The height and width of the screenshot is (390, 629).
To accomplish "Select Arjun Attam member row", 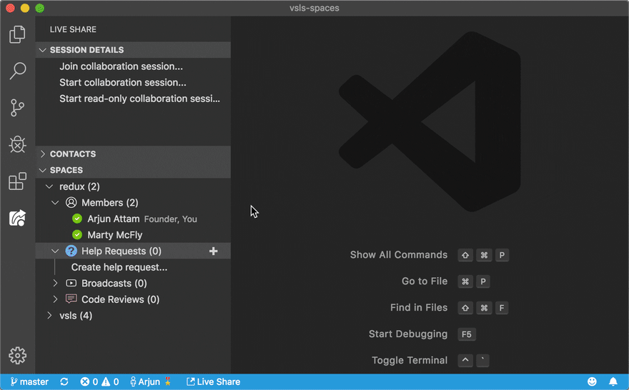I will [x=133, y=219].
